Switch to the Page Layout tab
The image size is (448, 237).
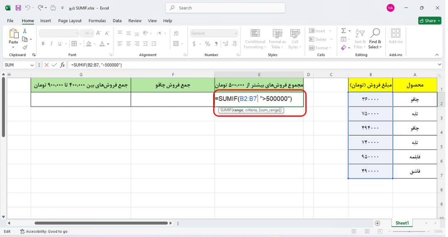70,21
